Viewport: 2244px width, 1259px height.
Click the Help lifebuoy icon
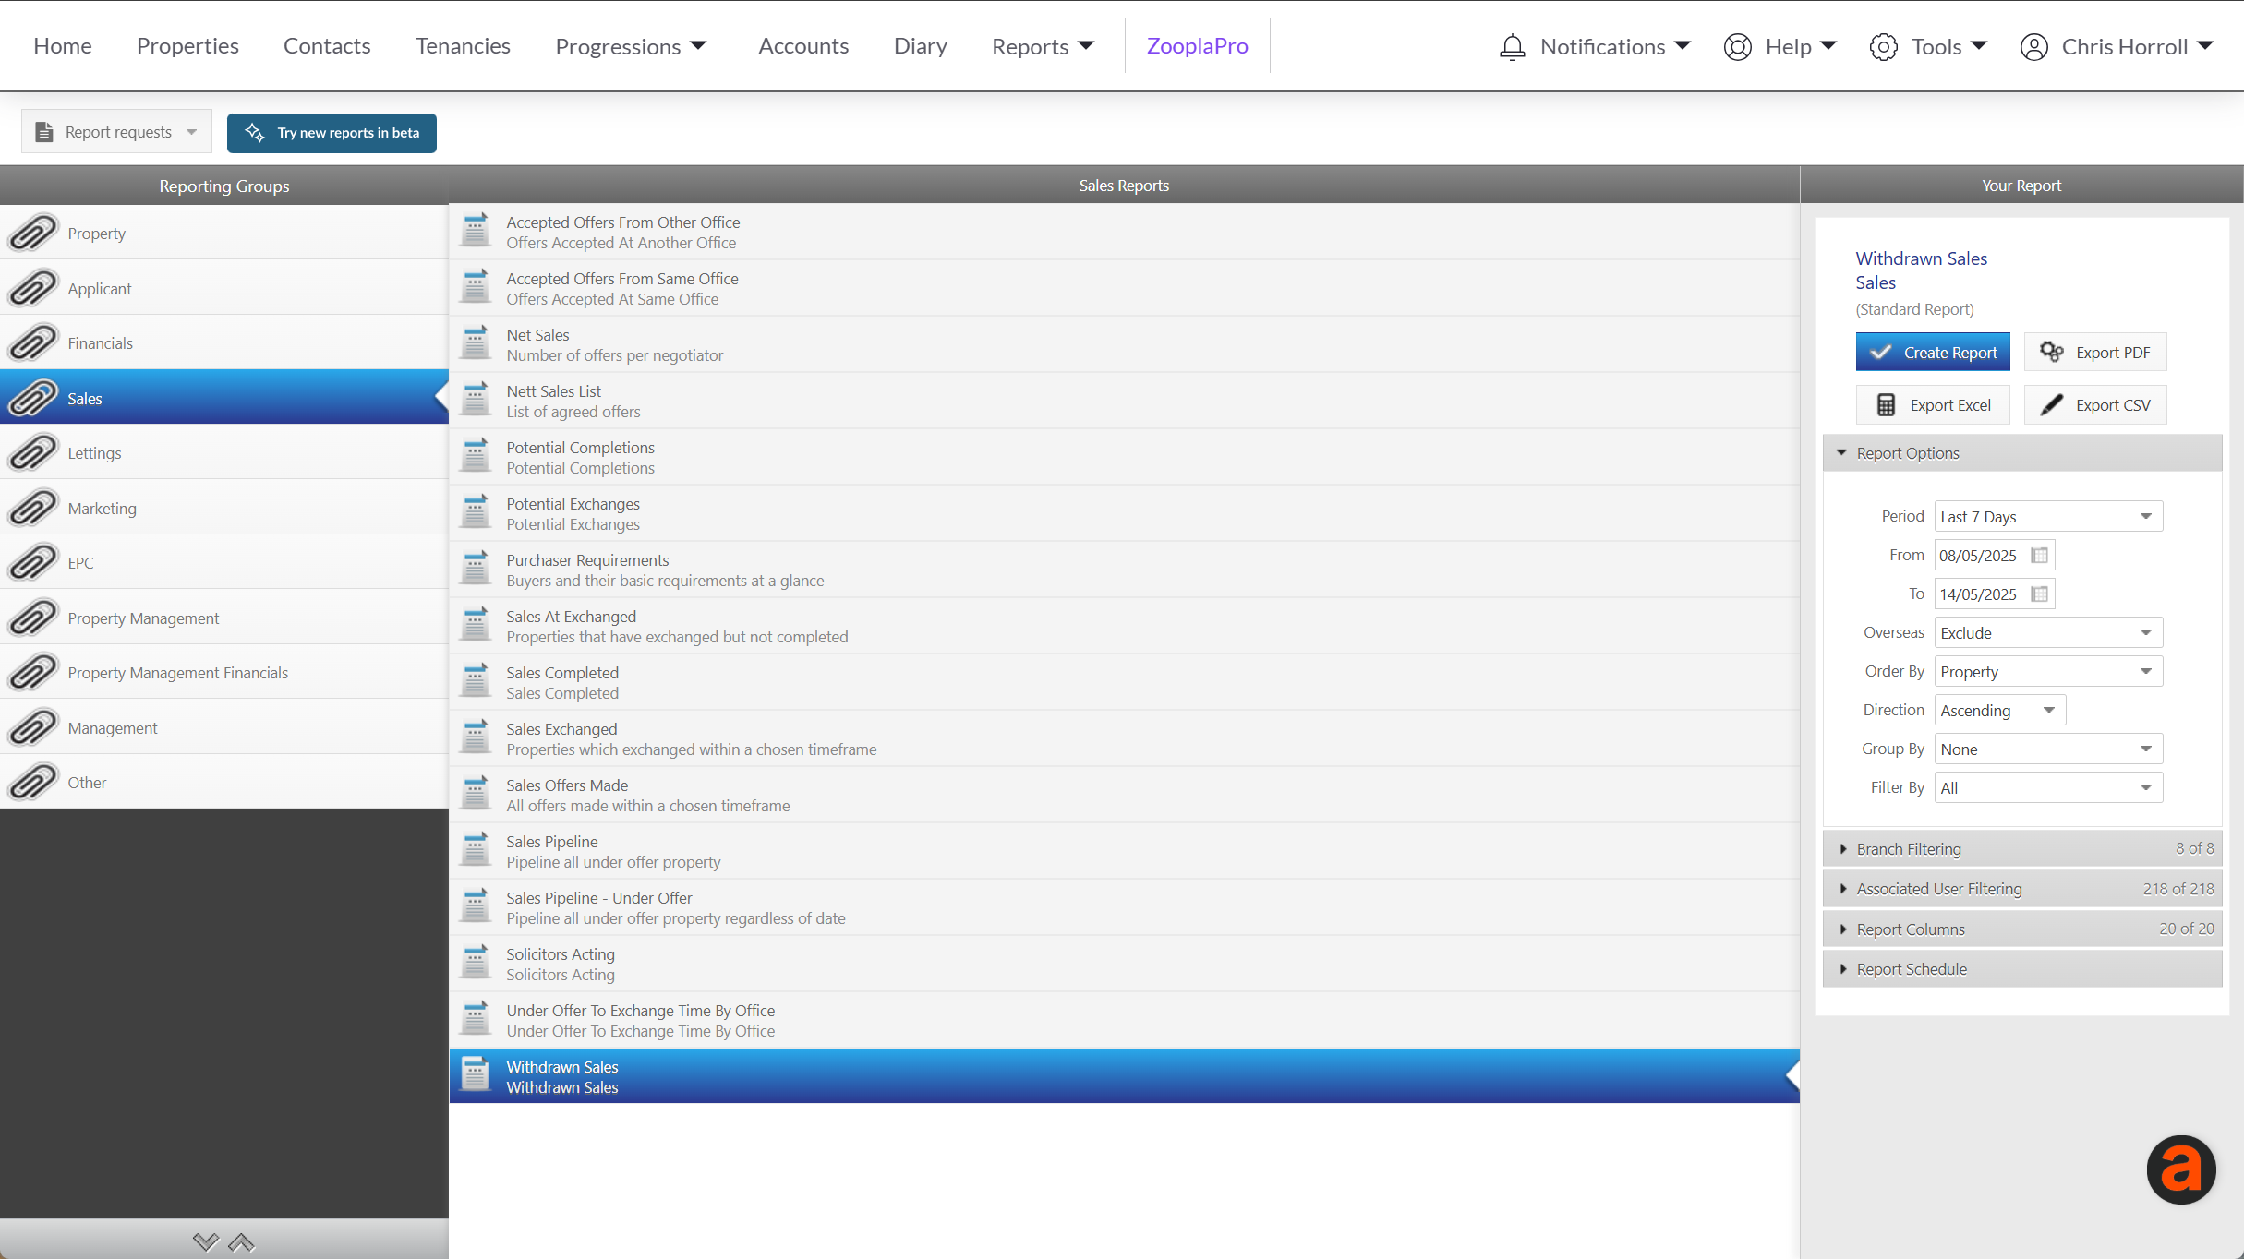pyautogui.click(x=1737, y=46)
